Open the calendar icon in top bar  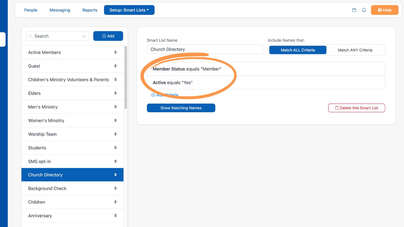[x=354, y=10]
